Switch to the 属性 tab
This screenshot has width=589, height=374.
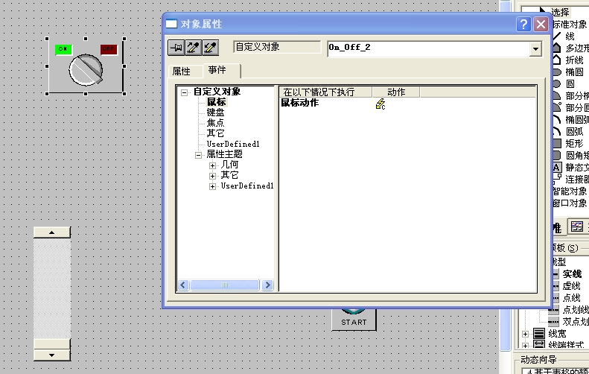181,71
